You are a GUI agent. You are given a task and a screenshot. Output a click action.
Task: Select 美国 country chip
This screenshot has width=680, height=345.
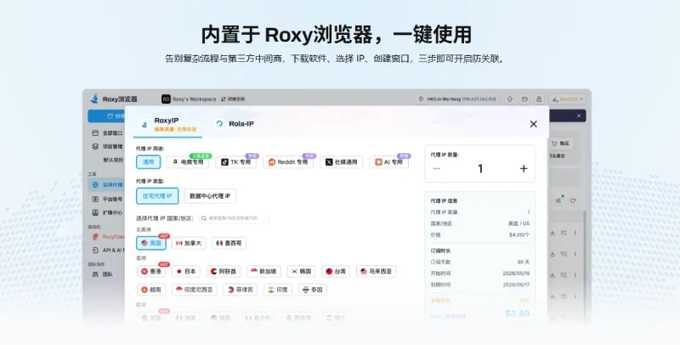point(151,243)
